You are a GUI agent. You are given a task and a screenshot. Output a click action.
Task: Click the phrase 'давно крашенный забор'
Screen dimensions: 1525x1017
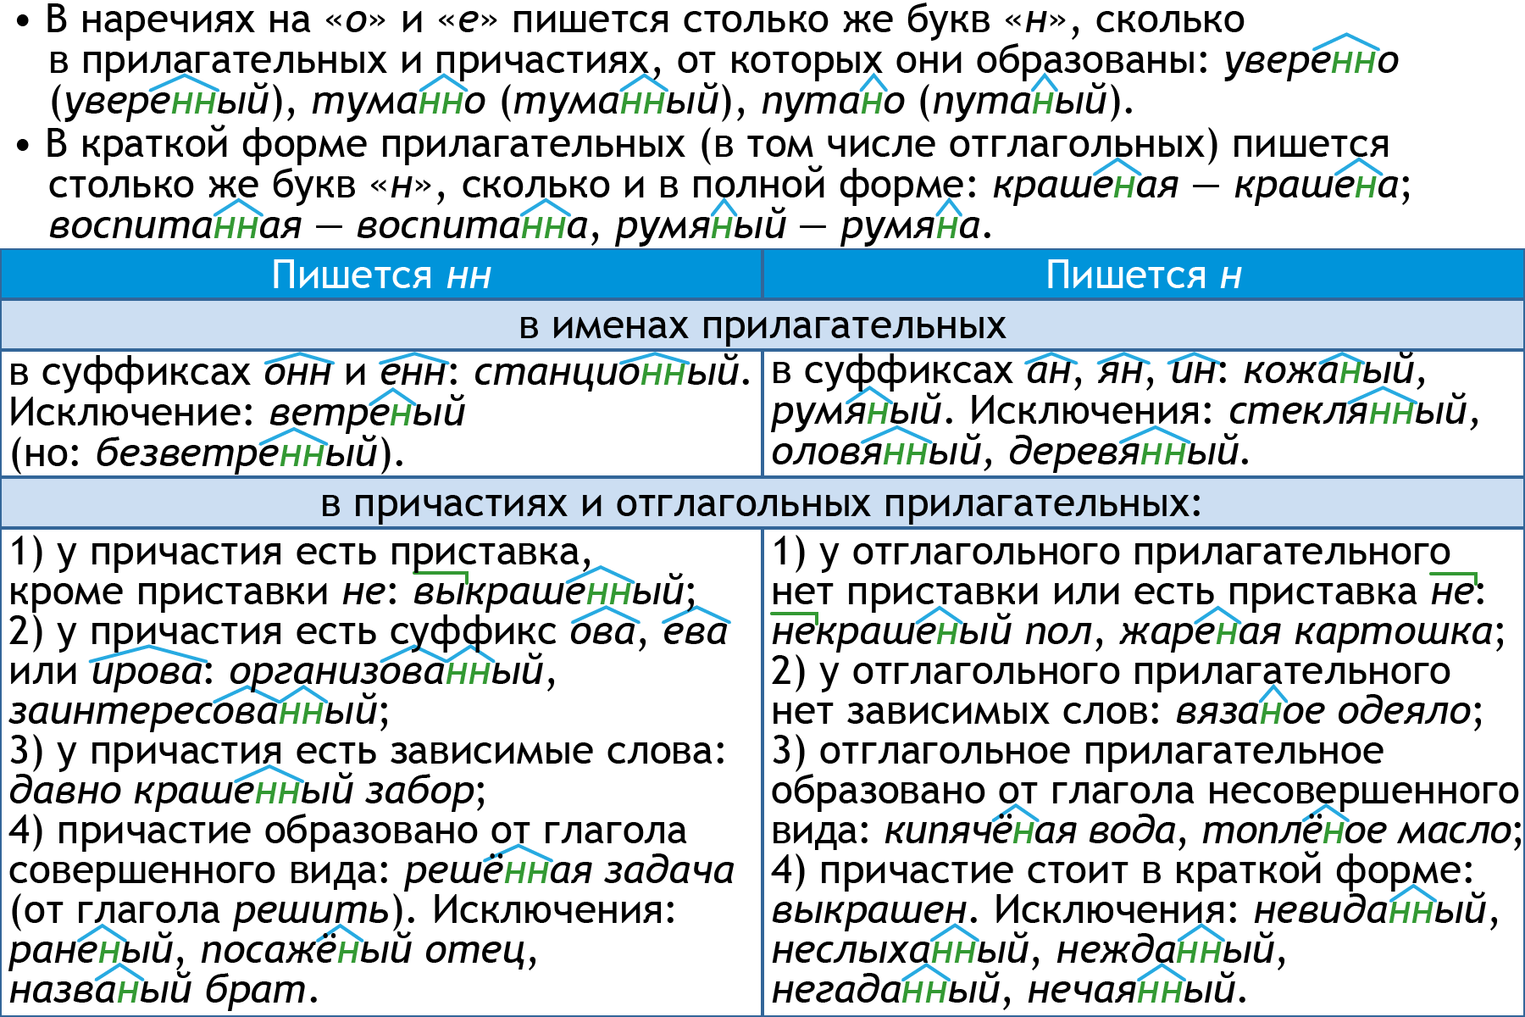point(242,791)
